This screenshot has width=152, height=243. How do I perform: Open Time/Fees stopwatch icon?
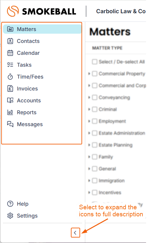point(10,77)
